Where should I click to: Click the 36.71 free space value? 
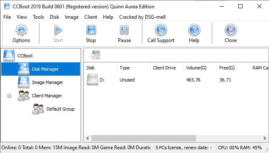point(225,80)
